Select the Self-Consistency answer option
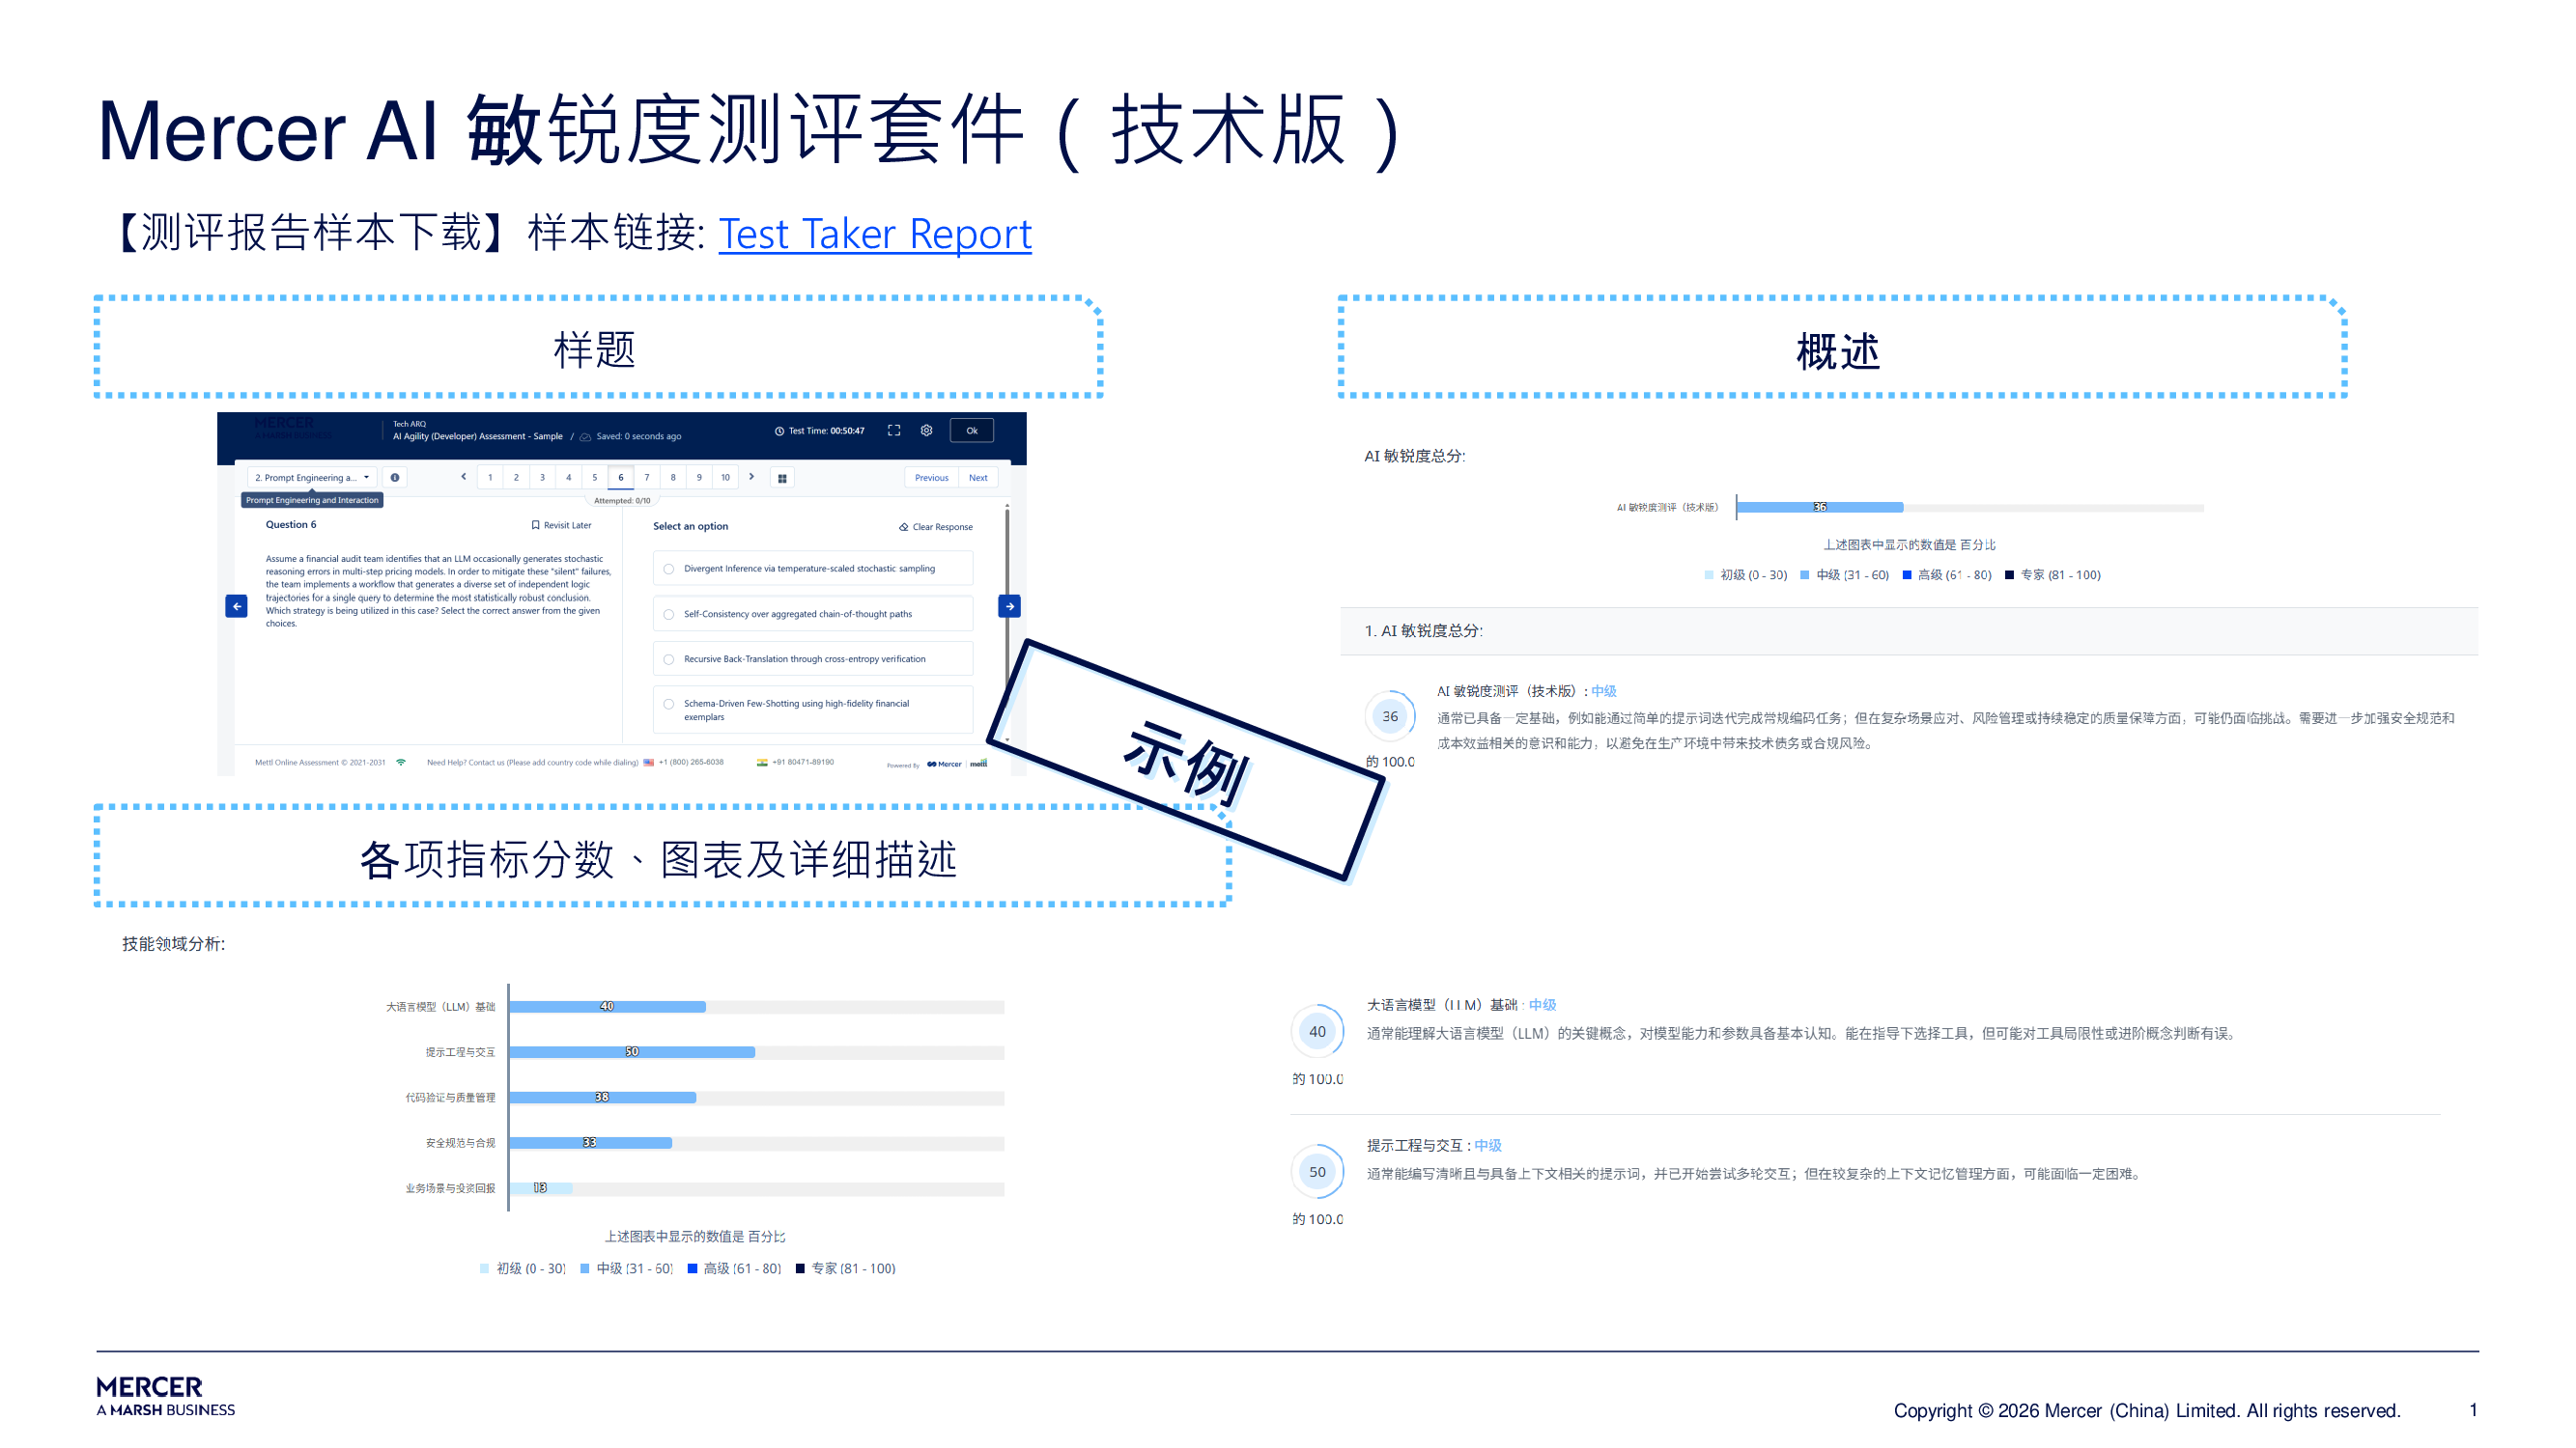This screenshot has height=1448, width=2576. 813,614
